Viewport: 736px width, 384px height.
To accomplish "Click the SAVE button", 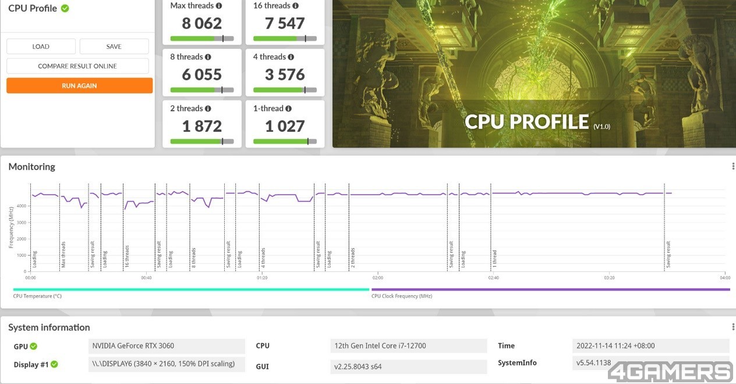I will pyautogui.click(x=114, y=46).
